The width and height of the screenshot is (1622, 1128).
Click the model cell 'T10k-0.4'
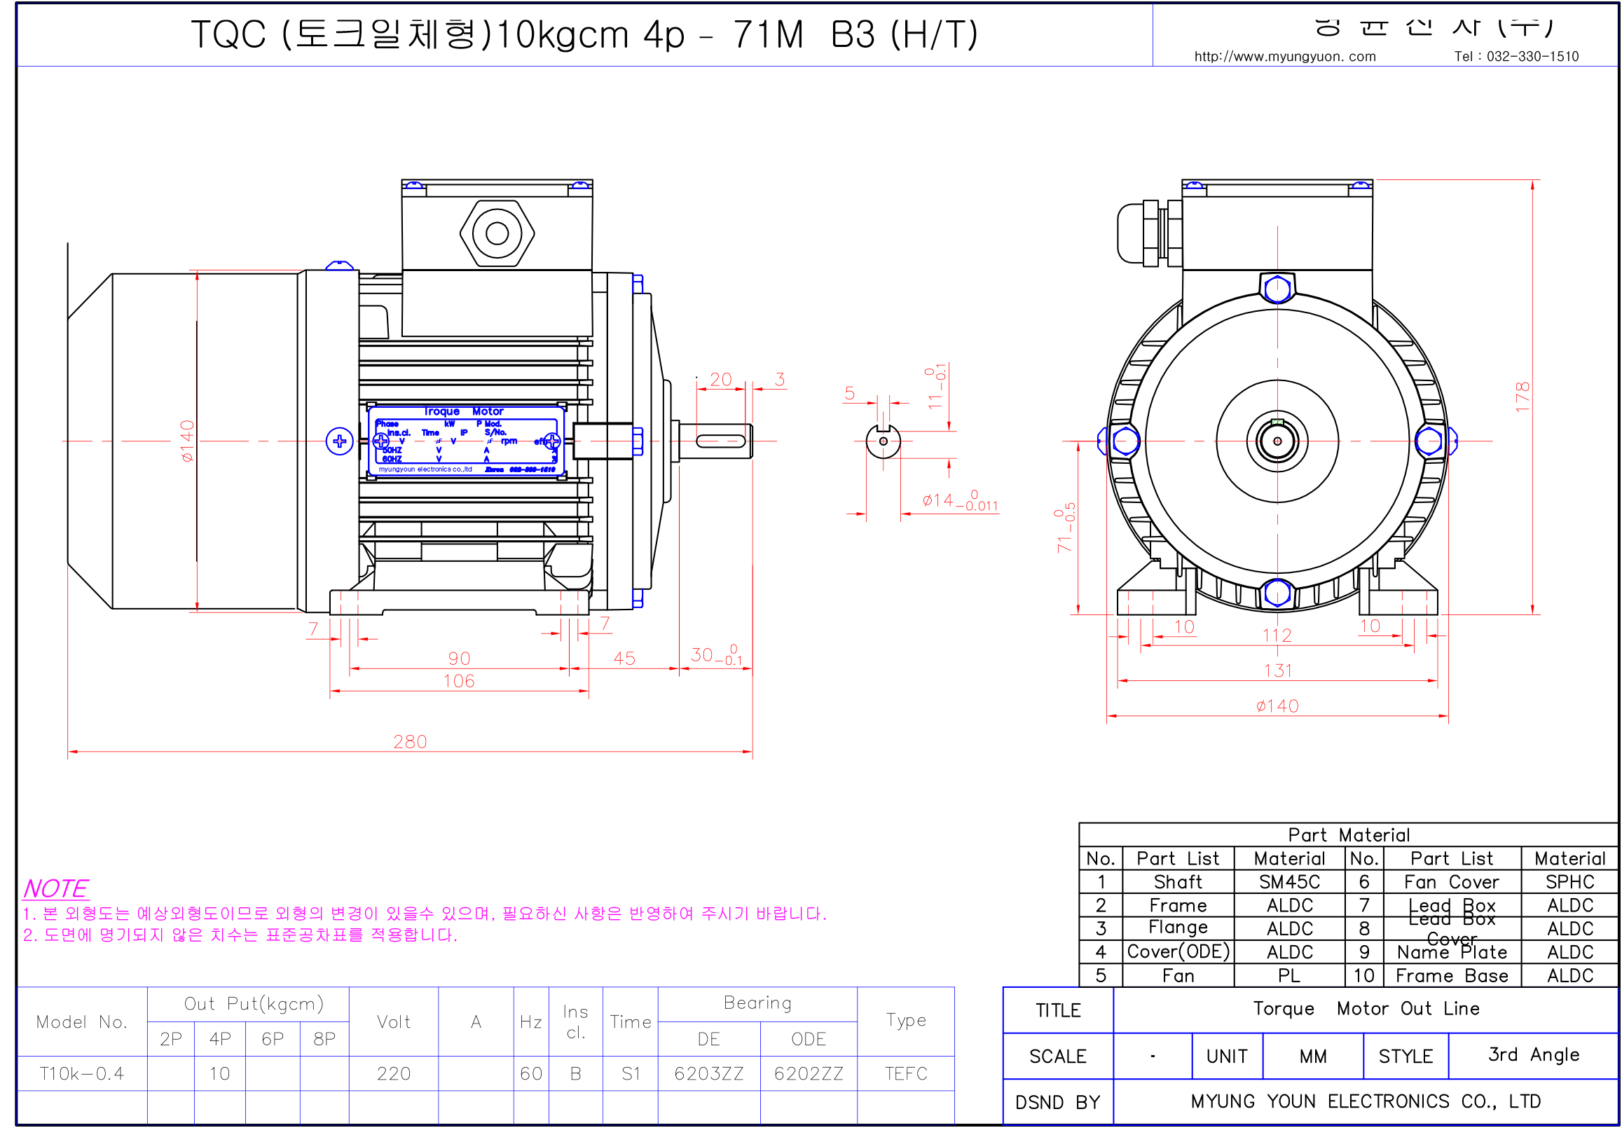(x=82, y=1073)
